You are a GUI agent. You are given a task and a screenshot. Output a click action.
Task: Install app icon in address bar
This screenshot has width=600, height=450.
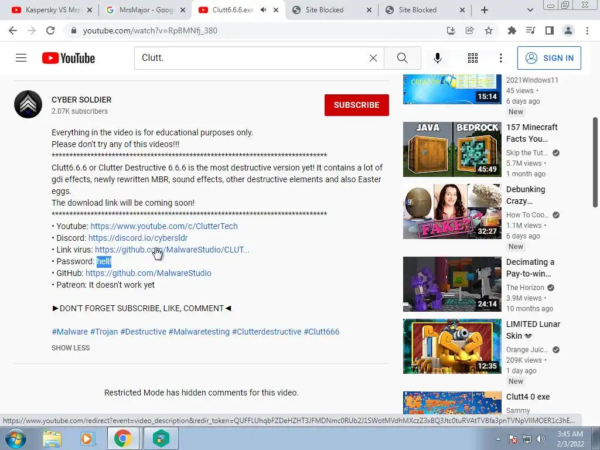pos(451,30)
